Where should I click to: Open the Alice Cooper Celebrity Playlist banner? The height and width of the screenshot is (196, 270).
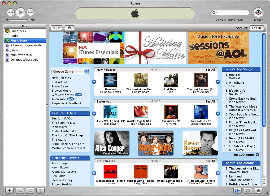112,143
